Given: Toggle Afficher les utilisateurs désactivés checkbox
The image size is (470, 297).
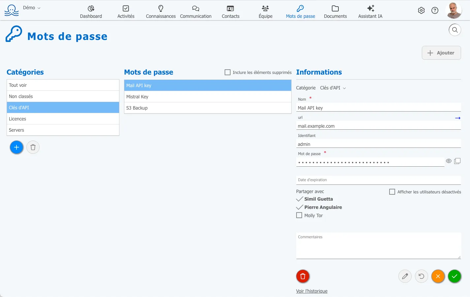Looking at the screenshot, I should [392, 192].
